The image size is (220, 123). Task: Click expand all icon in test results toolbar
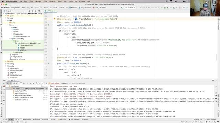coord(21,83)
